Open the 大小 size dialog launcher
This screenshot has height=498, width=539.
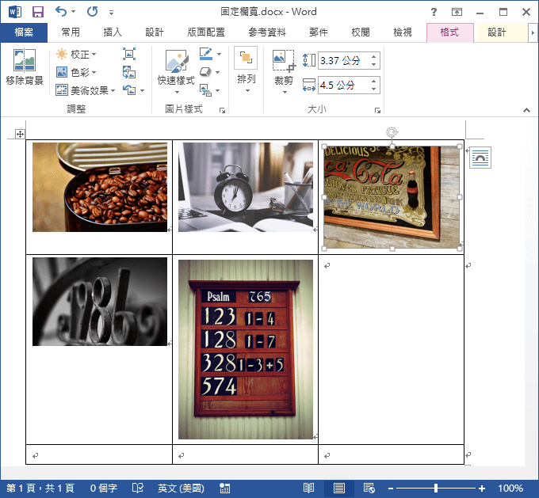[x=378, y=110]
